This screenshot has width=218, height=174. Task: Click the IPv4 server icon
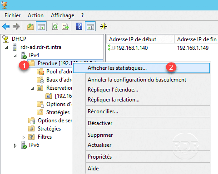[x=24, y=55]
